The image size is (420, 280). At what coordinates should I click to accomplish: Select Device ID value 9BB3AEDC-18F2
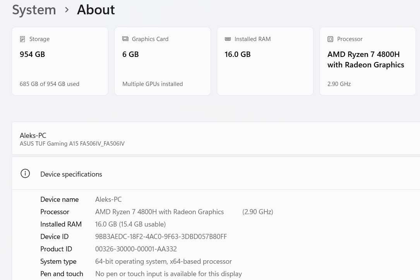pos(161,237)
